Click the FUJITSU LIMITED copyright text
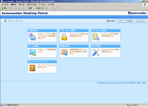The width and height of the screenshot is (148, 107). [122, 83]
